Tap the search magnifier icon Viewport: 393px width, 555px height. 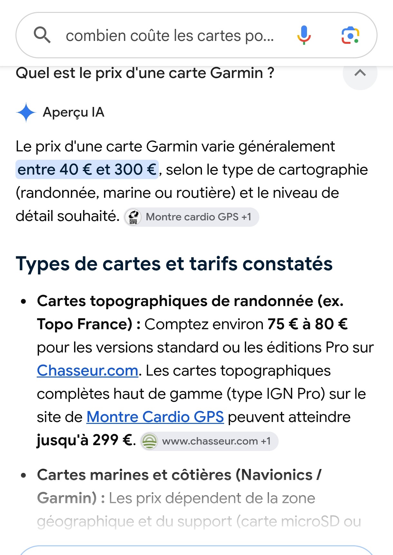(x=42, y=35)
